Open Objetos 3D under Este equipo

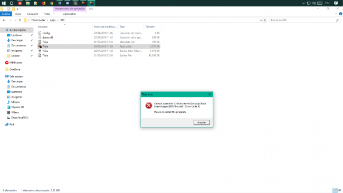click(17, 107)
